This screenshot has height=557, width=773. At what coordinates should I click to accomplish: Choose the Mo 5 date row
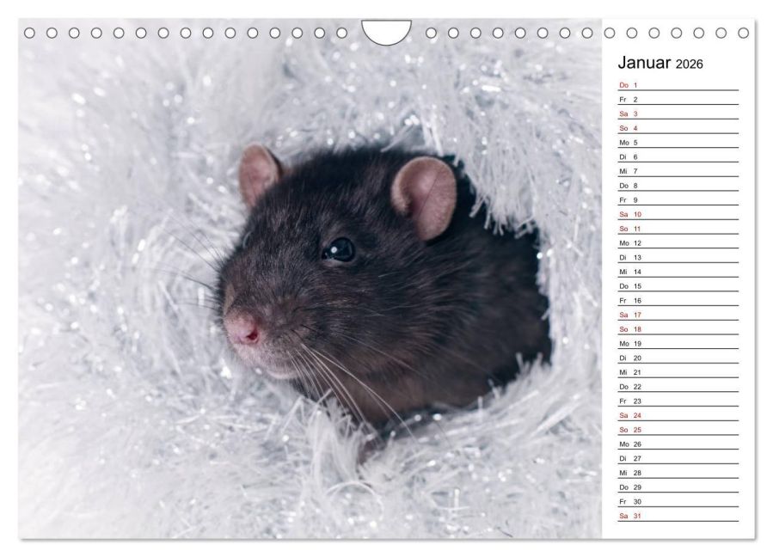[678, 143]
